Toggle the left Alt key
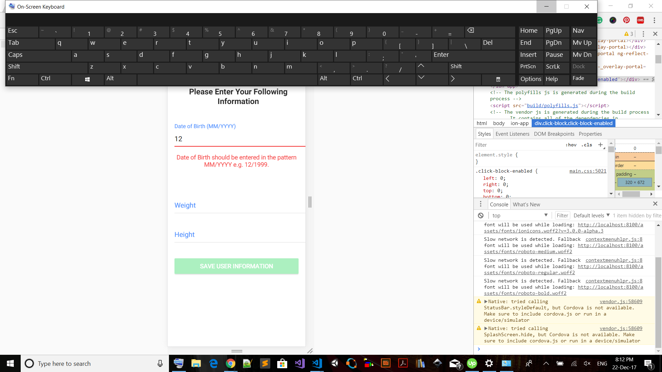 click(x=120, y=79)
